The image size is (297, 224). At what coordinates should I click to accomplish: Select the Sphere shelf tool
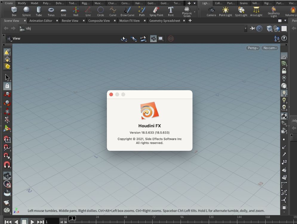pyautogui.click(x=26, y=11)
